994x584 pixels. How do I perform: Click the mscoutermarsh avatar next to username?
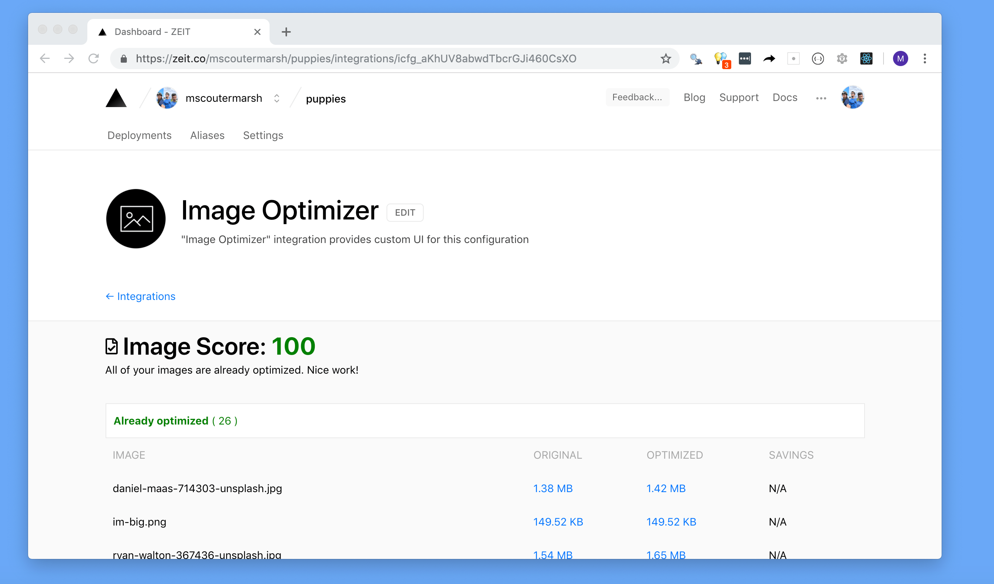(167, 98)
